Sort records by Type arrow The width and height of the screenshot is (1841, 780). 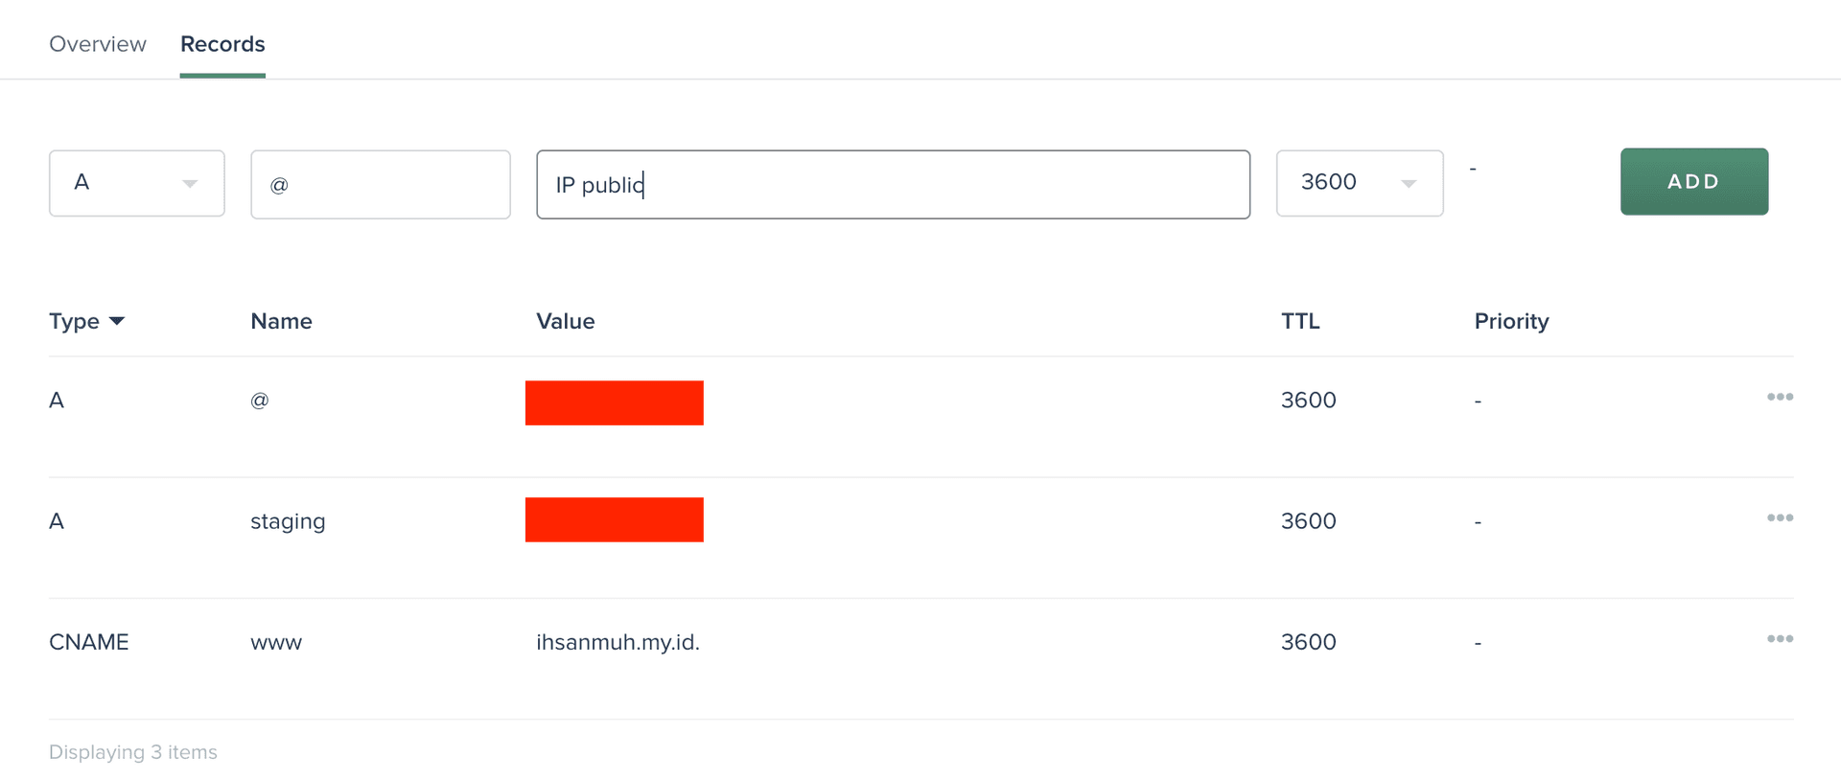(x=117, y=321)
